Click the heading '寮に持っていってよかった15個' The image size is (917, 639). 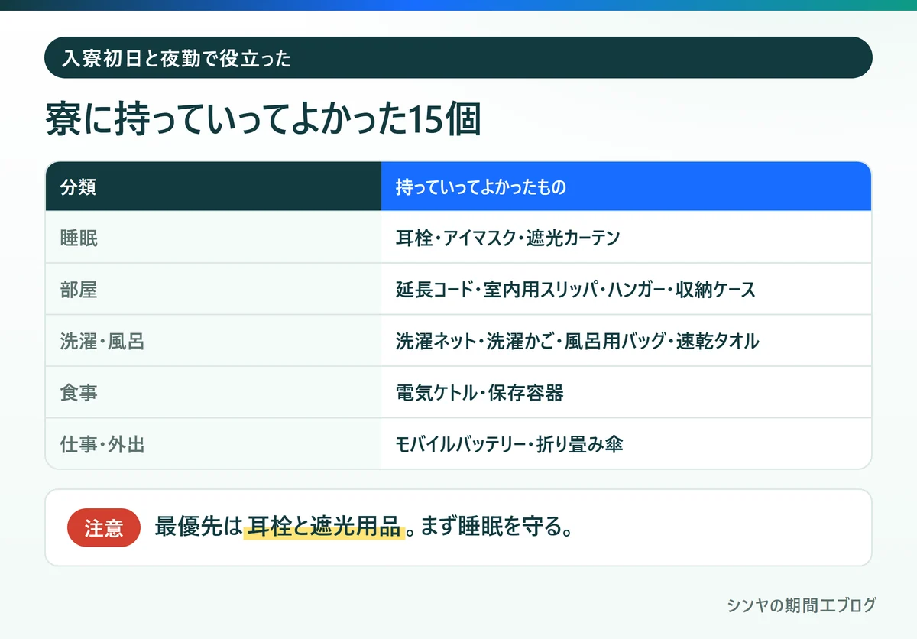point(264,121)
